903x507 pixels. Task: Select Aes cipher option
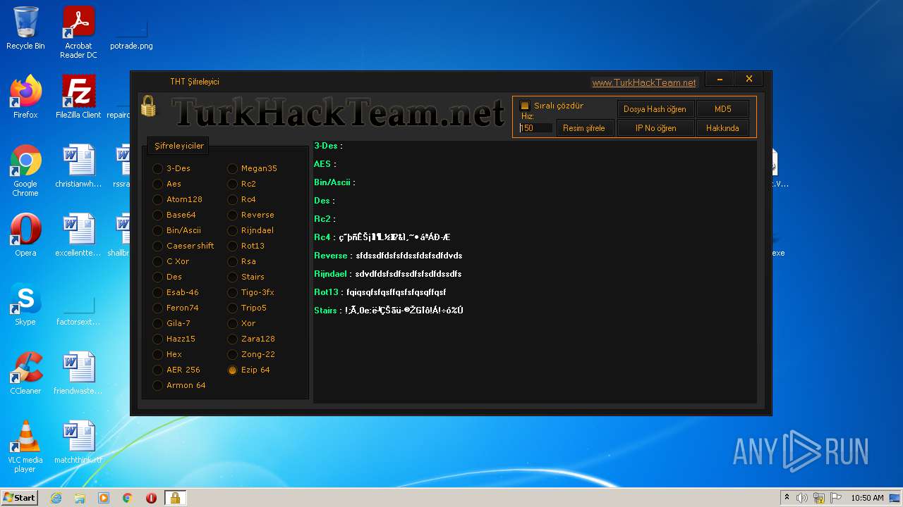(x=157, y=184)
